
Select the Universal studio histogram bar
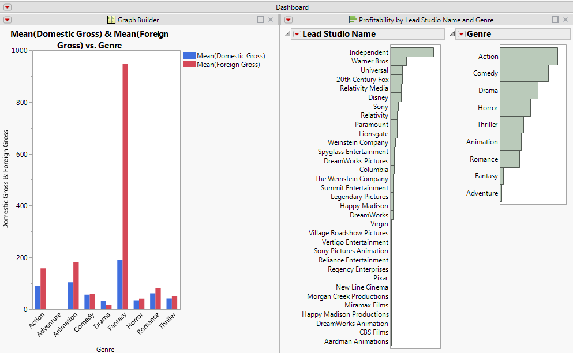click(396, 70)
